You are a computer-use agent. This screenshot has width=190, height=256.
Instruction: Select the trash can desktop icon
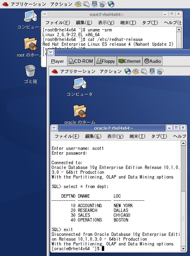tap(30, 74)
